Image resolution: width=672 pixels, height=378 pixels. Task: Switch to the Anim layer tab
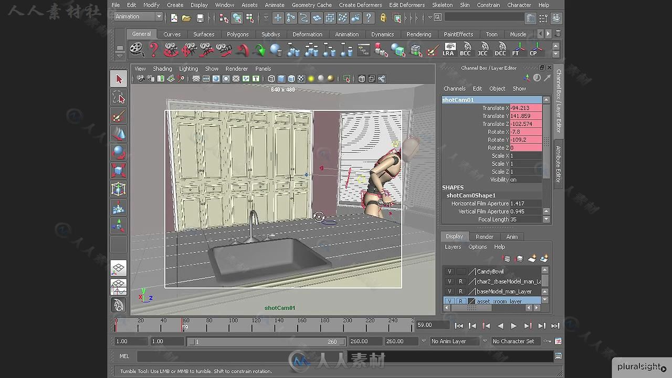[512, 237]
